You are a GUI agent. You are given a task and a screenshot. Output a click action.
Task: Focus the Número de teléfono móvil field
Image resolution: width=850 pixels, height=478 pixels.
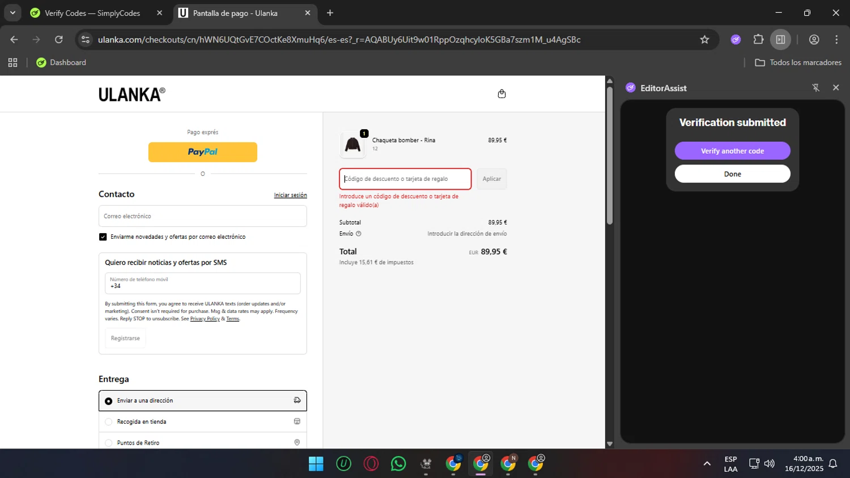203,283
